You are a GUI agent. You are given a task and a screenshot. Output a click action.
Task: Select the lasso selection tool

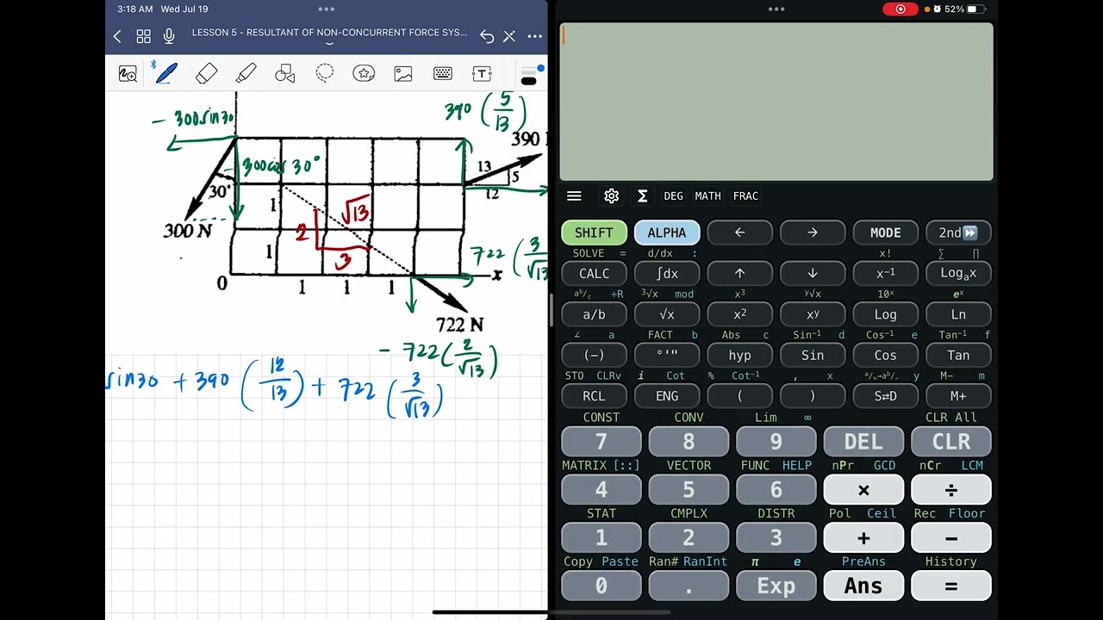tap(325, 74)
